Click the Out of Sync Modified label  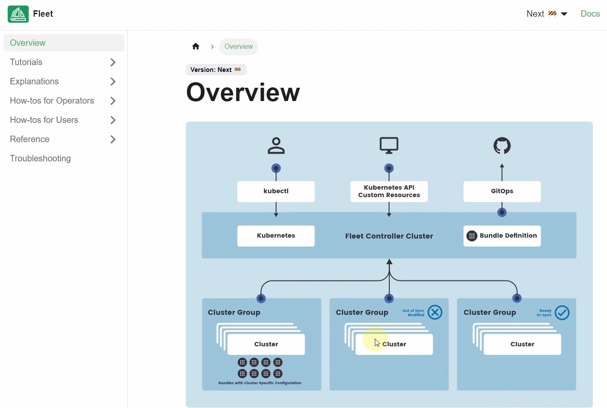click(x=413, y=313)
